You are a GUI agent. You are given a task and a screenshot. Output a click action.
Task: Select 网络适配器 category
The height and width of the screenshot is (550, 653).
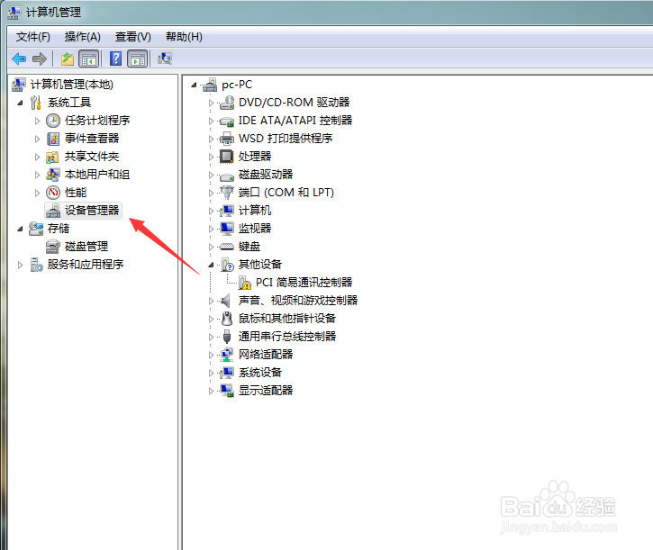[x=266, y=355]
